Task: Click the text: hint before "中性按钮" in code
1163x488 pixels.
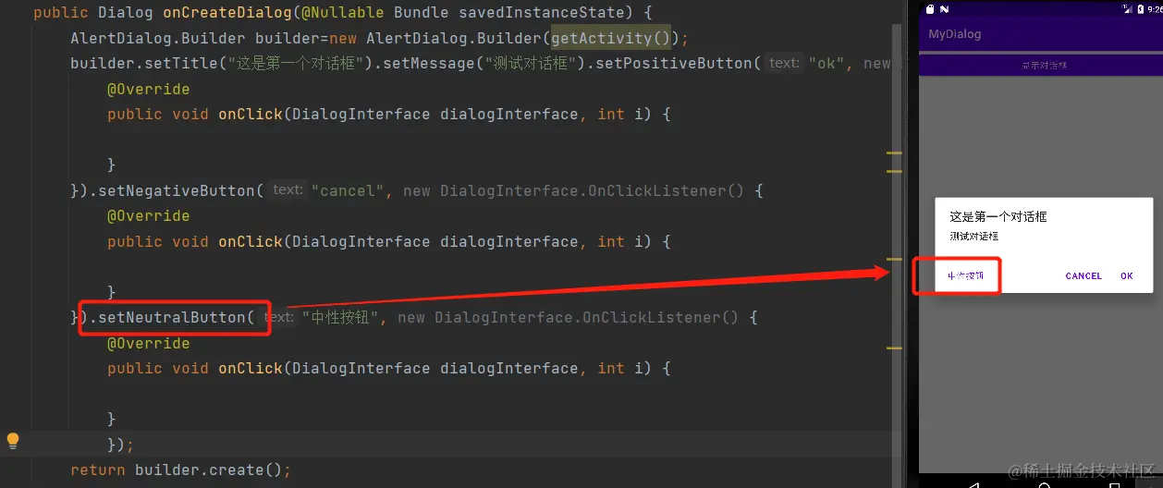Action: click(278, 317)
